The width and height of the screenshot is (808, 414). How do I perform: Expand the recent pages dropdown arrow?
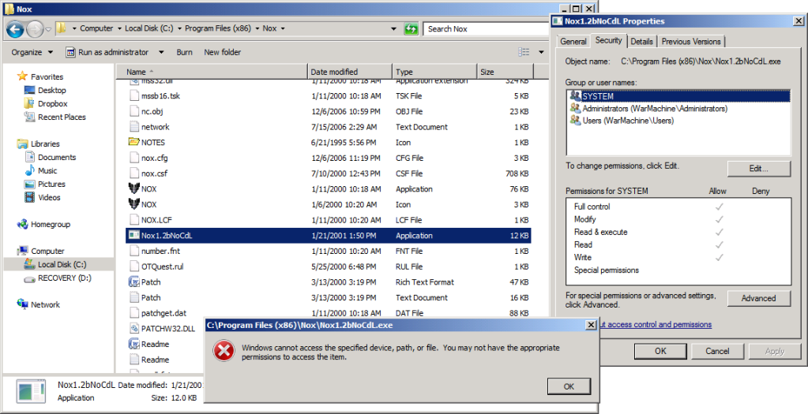48,29
